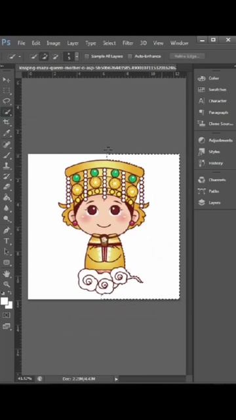Click the Refine Edge button

click(187, 56)
